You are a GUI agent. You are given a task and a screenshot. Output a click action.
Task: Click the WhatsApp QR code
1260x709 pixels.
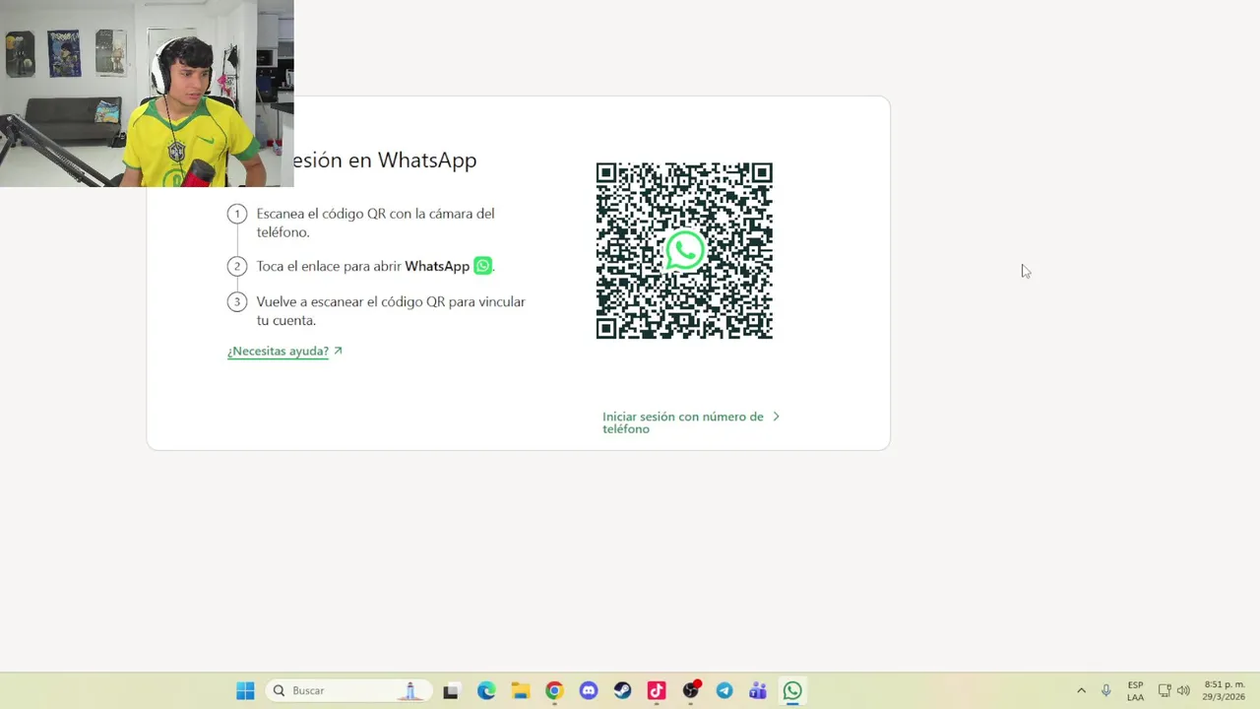pos(684,251)
